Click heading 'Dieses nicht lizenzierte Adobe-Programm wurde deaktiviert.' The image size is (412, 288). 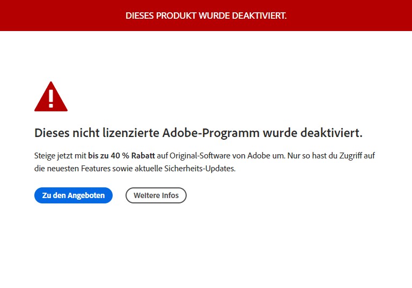[198, 133]
